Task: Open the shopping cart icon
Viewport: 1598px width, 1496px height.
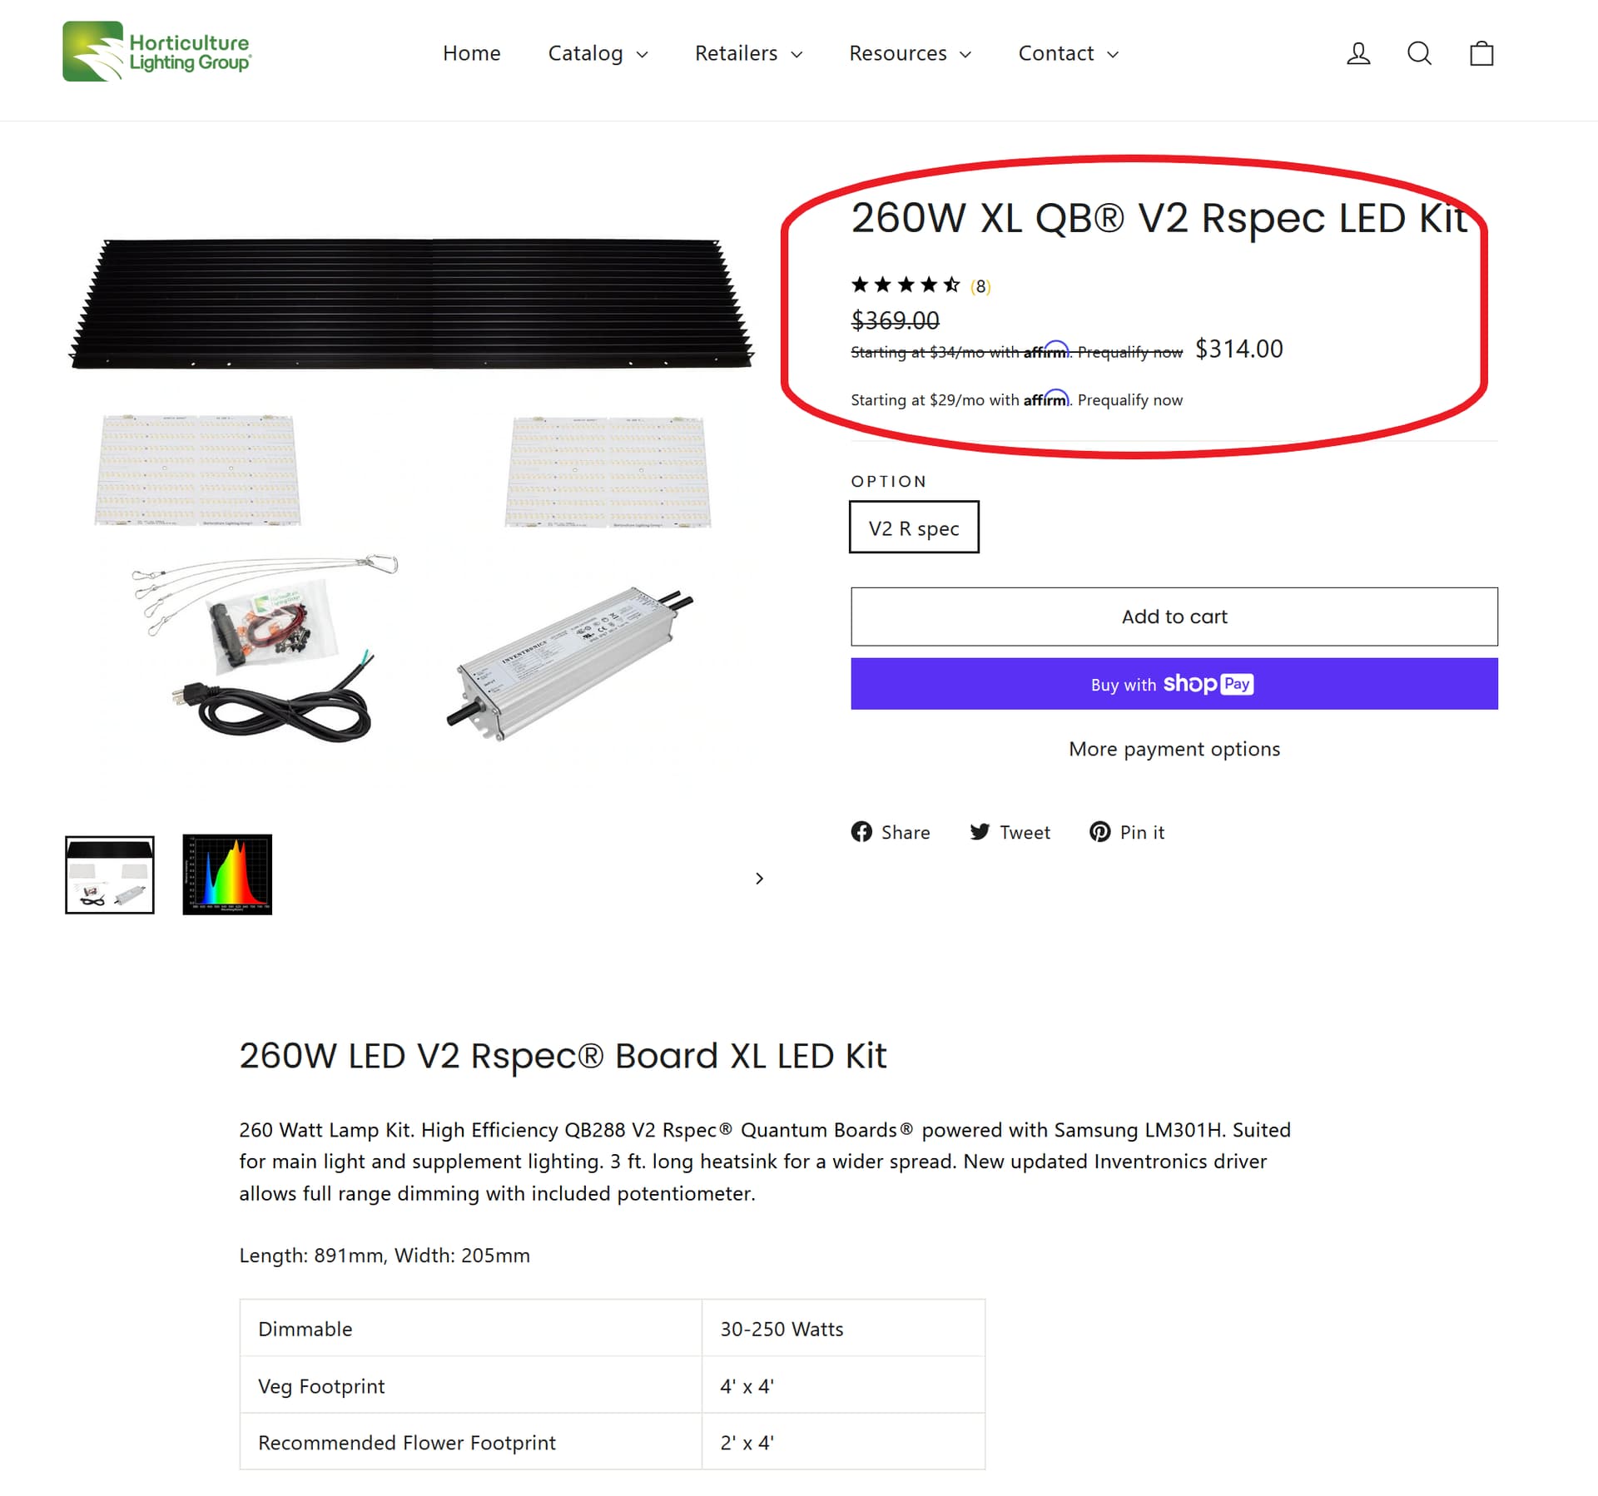Action: click(1481, 53)
